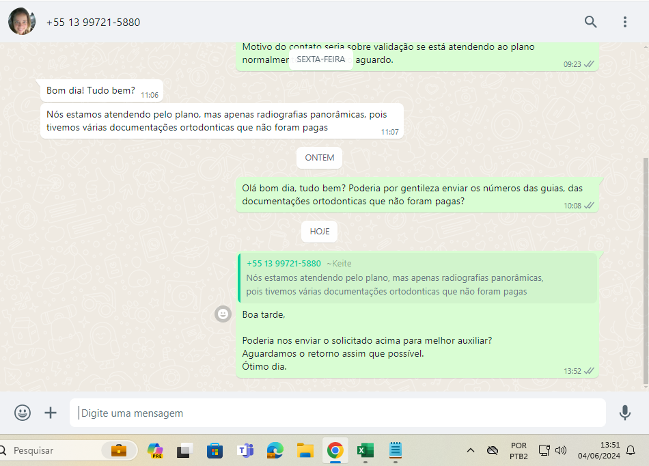
Task: Select the message asking for números das guias
Action: pos(417,195)
